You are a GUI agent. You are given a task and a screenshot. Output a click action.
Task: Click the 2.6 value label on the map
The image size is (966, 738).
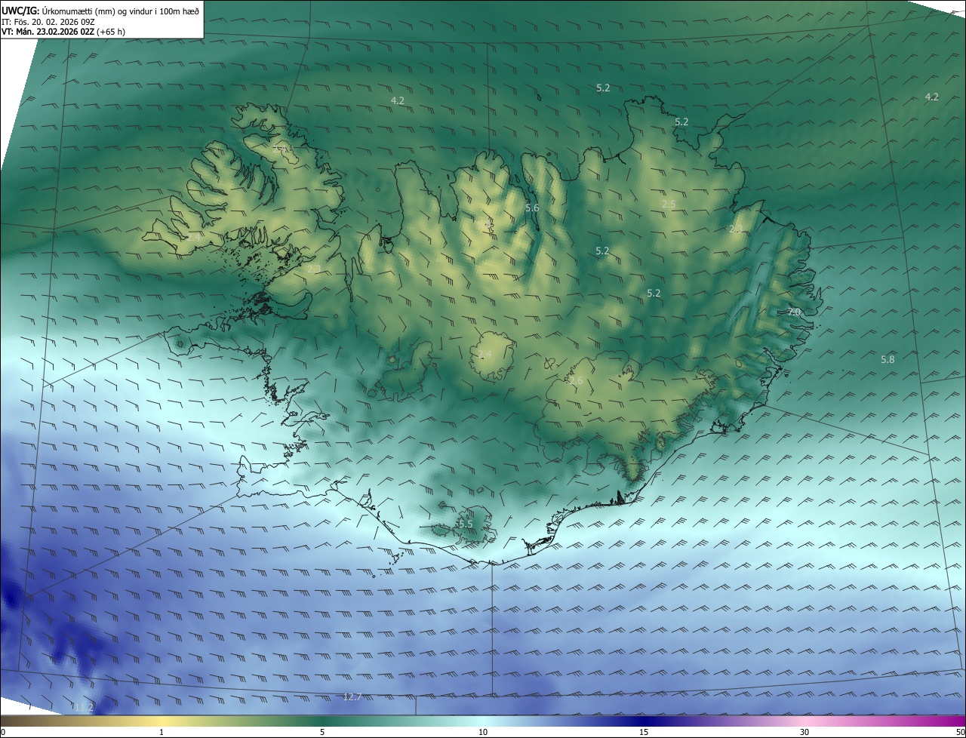pyautogui.click(x=576, y=381)
